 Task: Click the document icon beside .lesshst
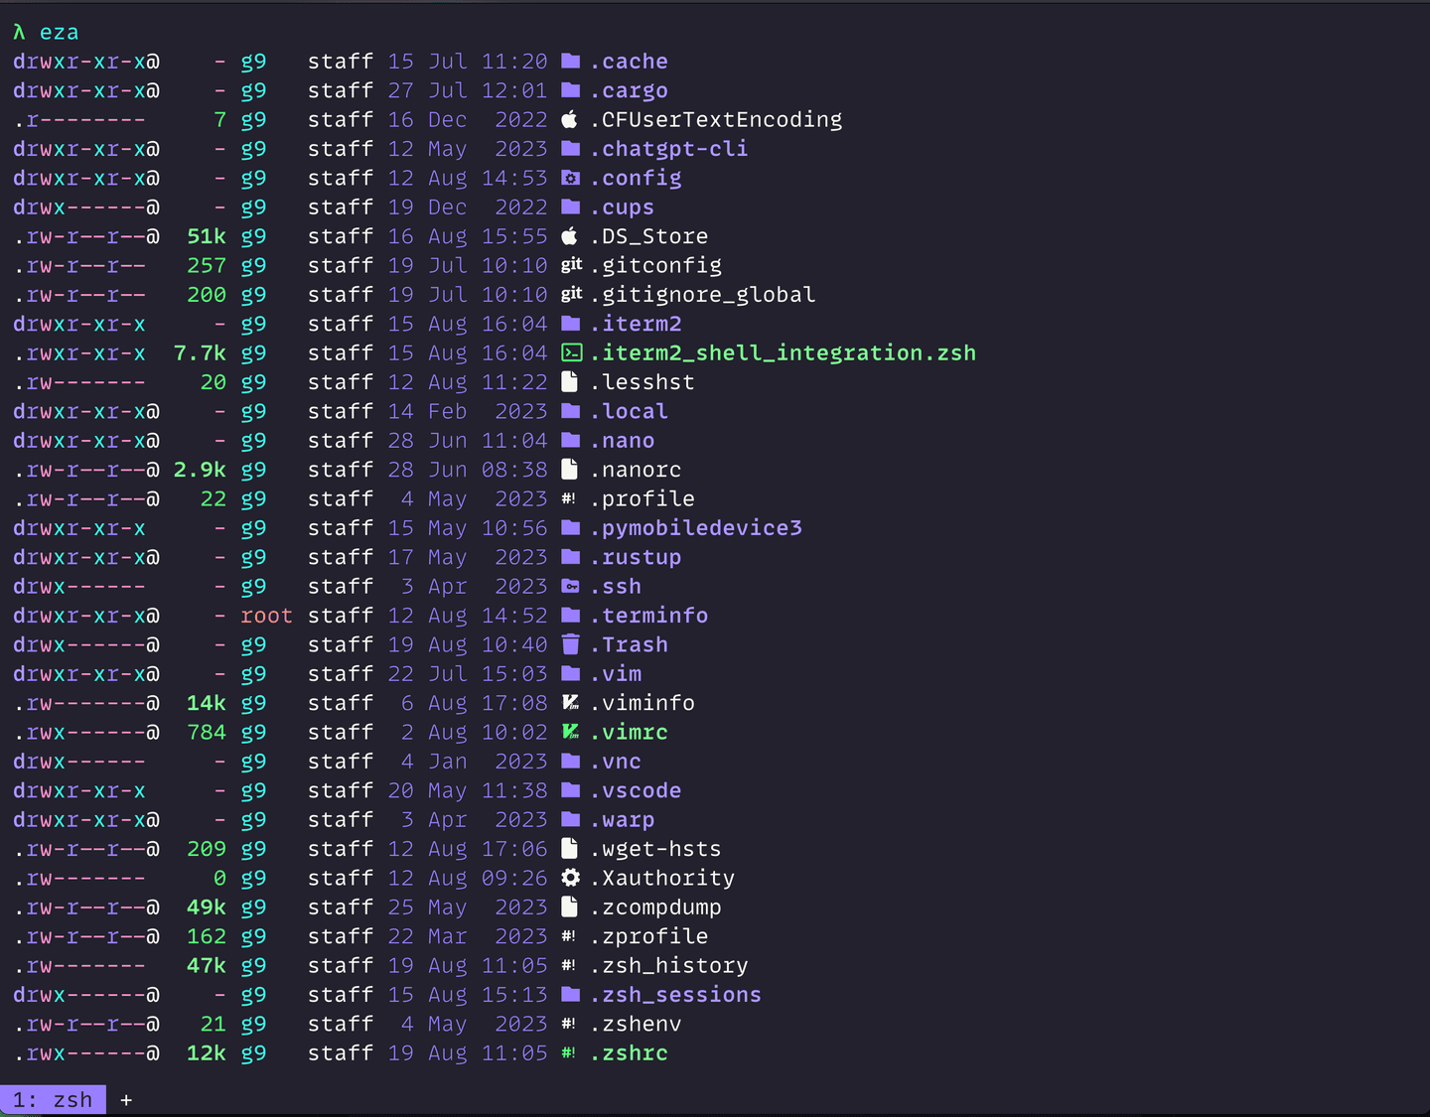[x=570, y=382]
